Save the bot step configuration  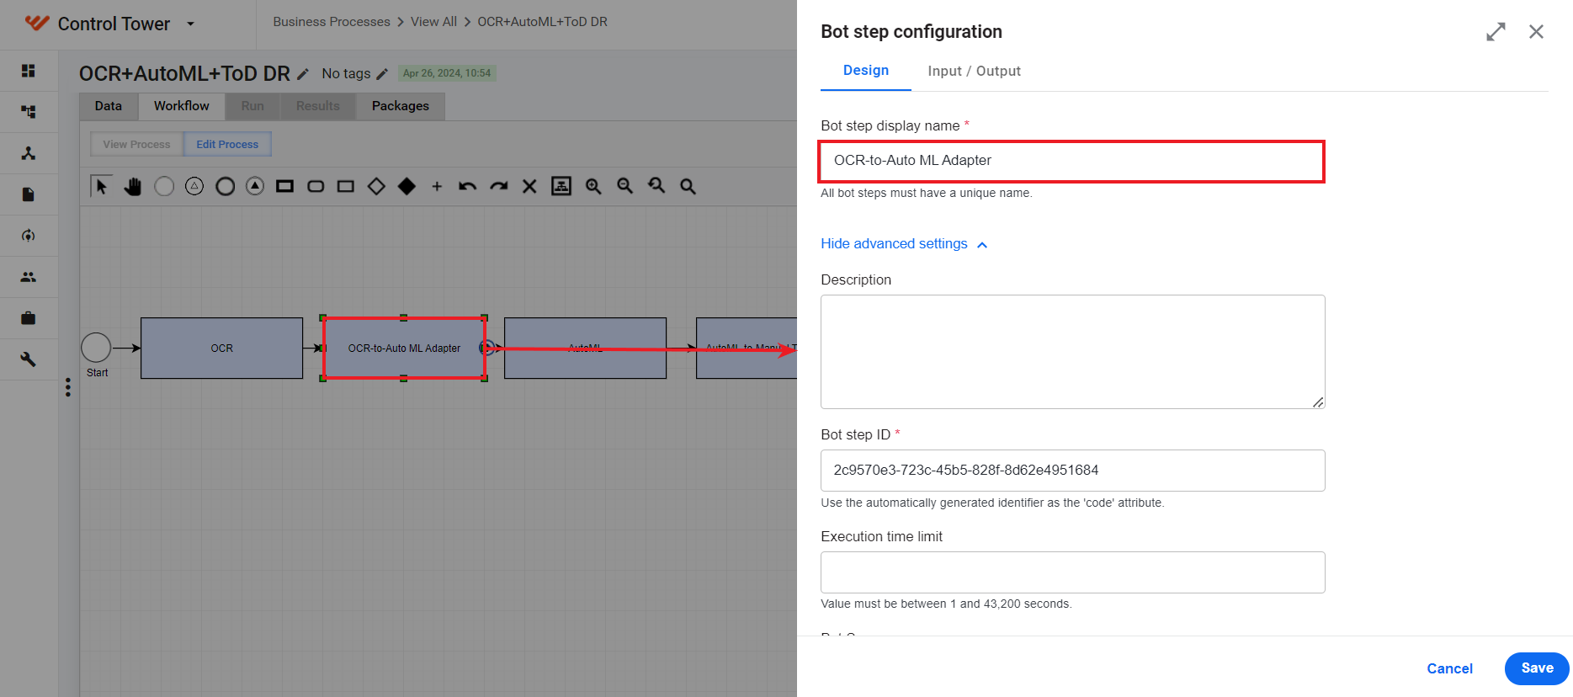point(1537,668)
